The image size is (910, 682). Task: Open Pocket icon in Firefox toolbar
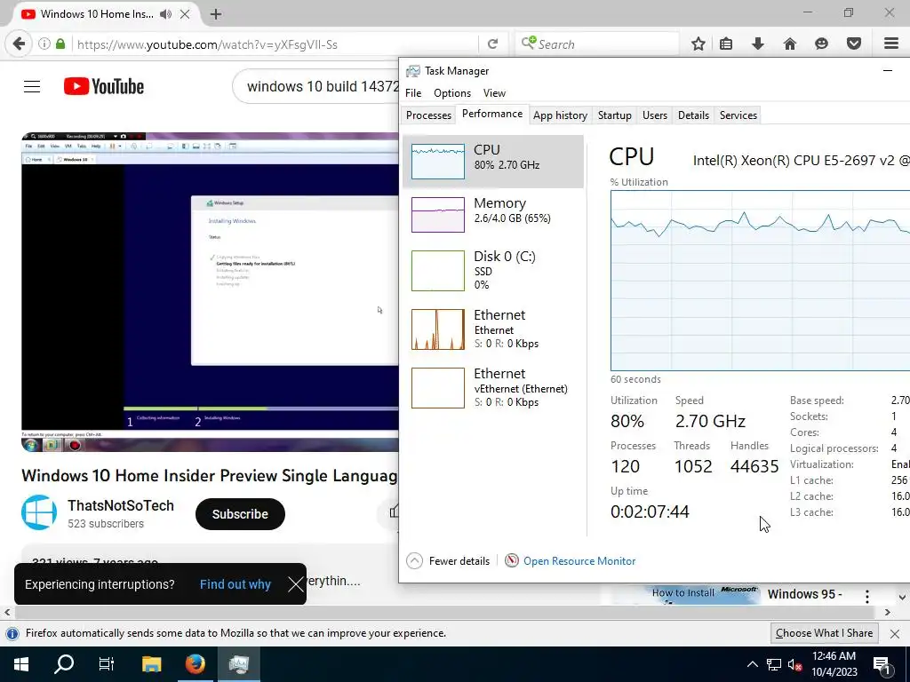point(854,44)
